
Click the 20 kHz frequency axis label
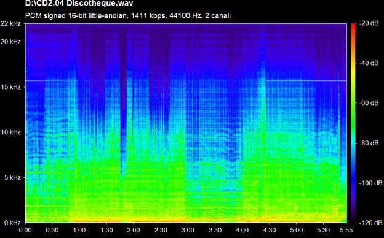click(10, 42)
